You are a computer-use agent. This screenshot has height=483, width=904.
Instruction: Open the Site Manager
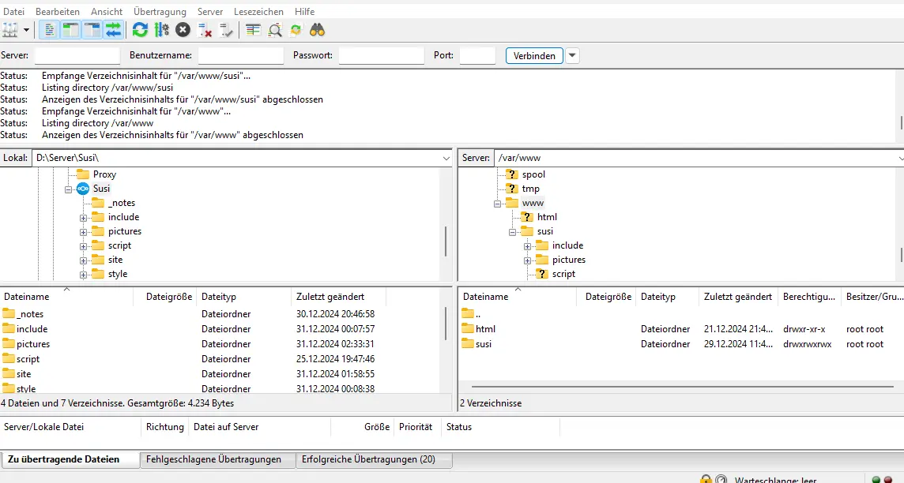[10, 29]
